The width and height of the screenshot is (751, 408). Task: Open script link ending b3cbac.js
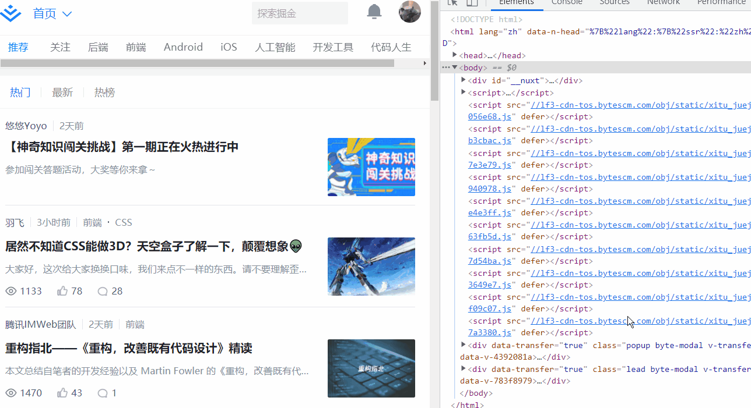tap(490, 140)
